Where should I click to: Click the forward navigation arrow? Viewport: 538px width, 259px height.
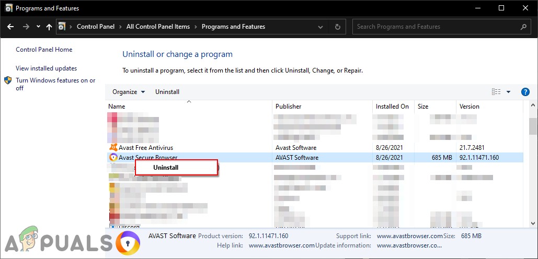coord(26,27)
